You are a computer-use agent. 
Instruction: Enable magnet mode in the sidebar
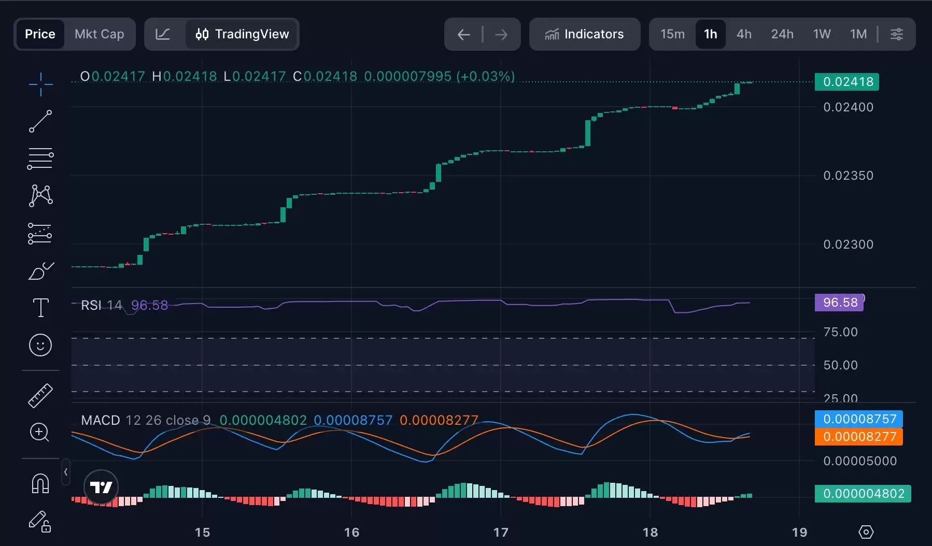click(x=40, y=483)
